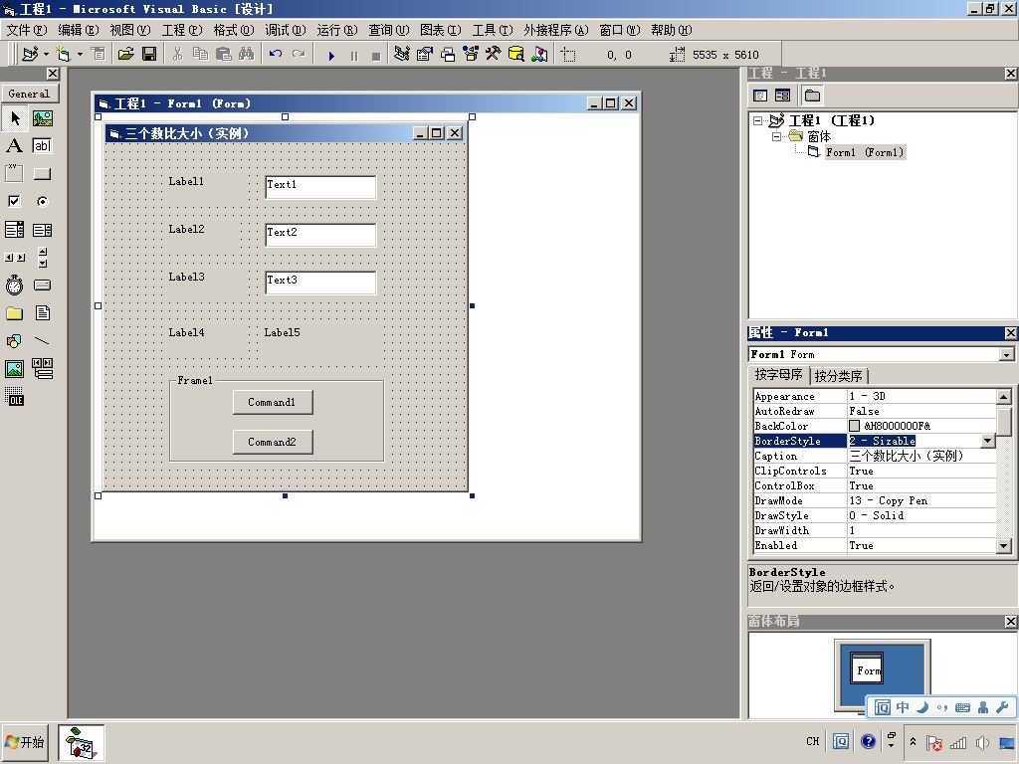Click the Text1 textbox on form
1019x764 pixels.
pyautogui.click(x=320, y=187)
